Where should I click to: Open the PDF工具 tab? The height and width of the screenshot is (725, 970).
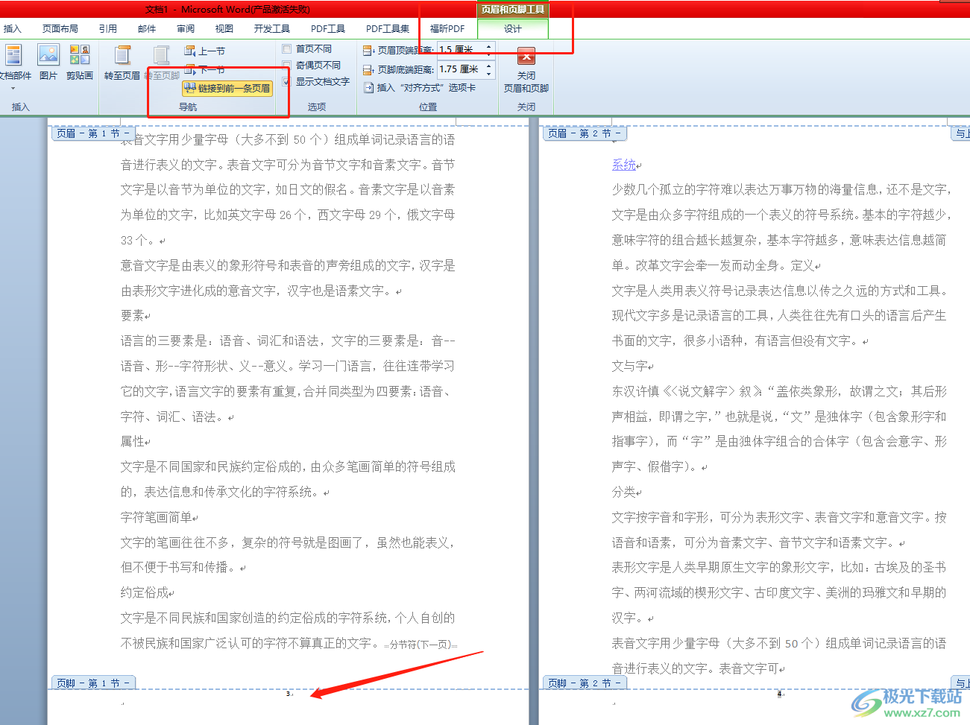(328, 29)
